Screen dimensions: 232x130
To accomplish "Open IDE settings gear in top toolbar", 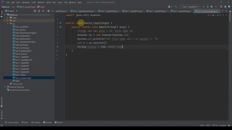I will 225,7.
